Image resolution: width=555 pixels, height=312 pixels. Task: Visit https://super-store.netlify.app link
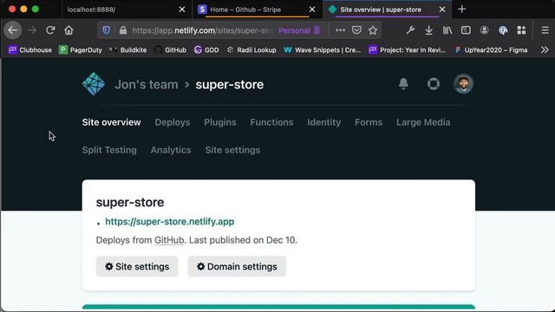pos(170,222)
